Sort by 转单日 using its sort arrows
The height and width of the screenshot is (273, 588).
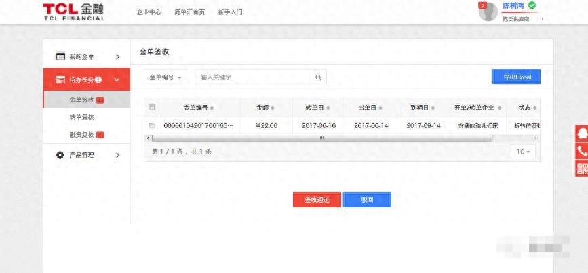click(328, 108)
